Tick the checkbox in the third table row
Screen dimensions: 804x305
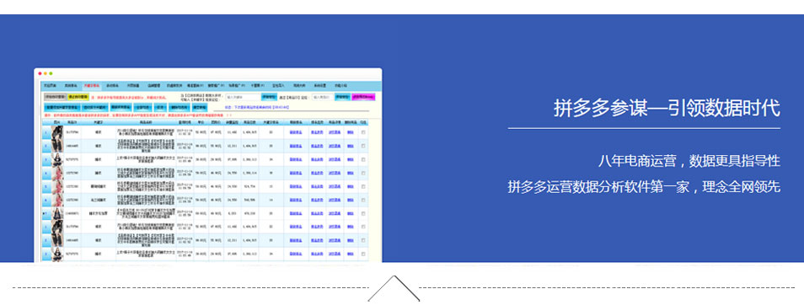point(363,159)
